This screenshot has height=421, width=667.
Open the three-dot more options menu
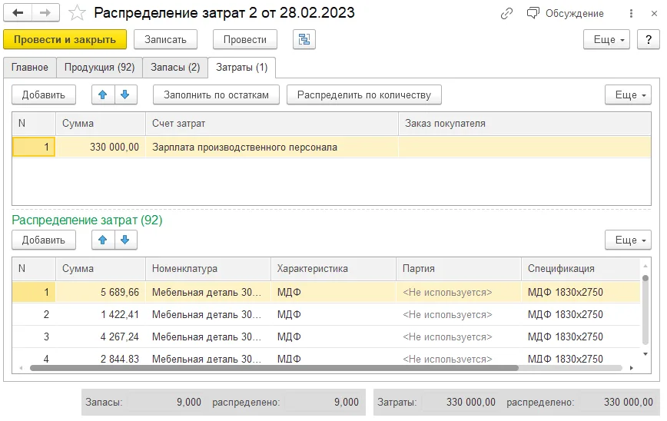click(632, 14)
